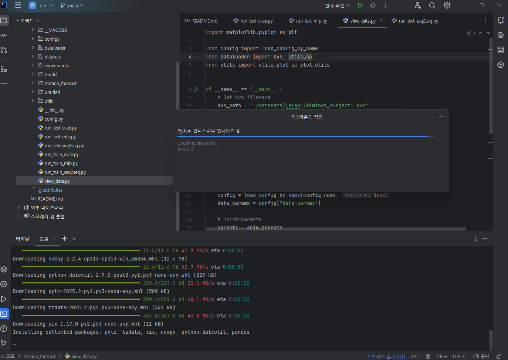The image size is (508, 360).
Task: Click the CRLF line separator indicator
Action: click(x=442, y=357)
